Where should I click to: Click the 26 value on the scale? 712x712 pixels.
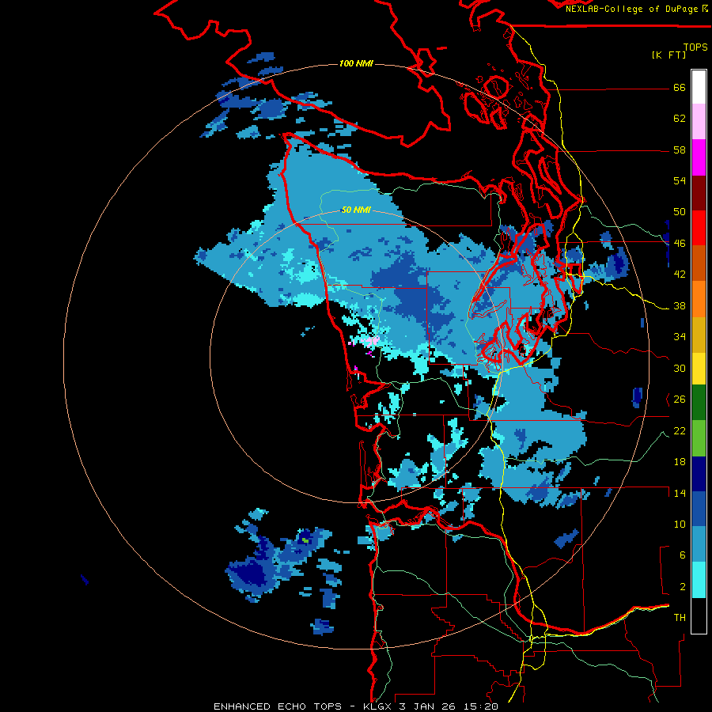[x=680, y=400]
